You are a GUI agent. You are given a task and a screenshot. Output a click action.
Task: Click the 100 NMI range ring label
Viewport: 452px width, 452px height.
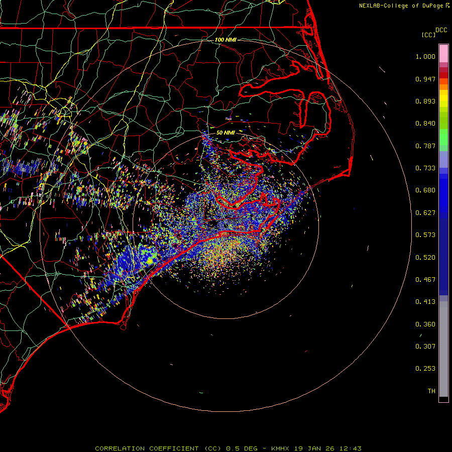tap(225, 40)
